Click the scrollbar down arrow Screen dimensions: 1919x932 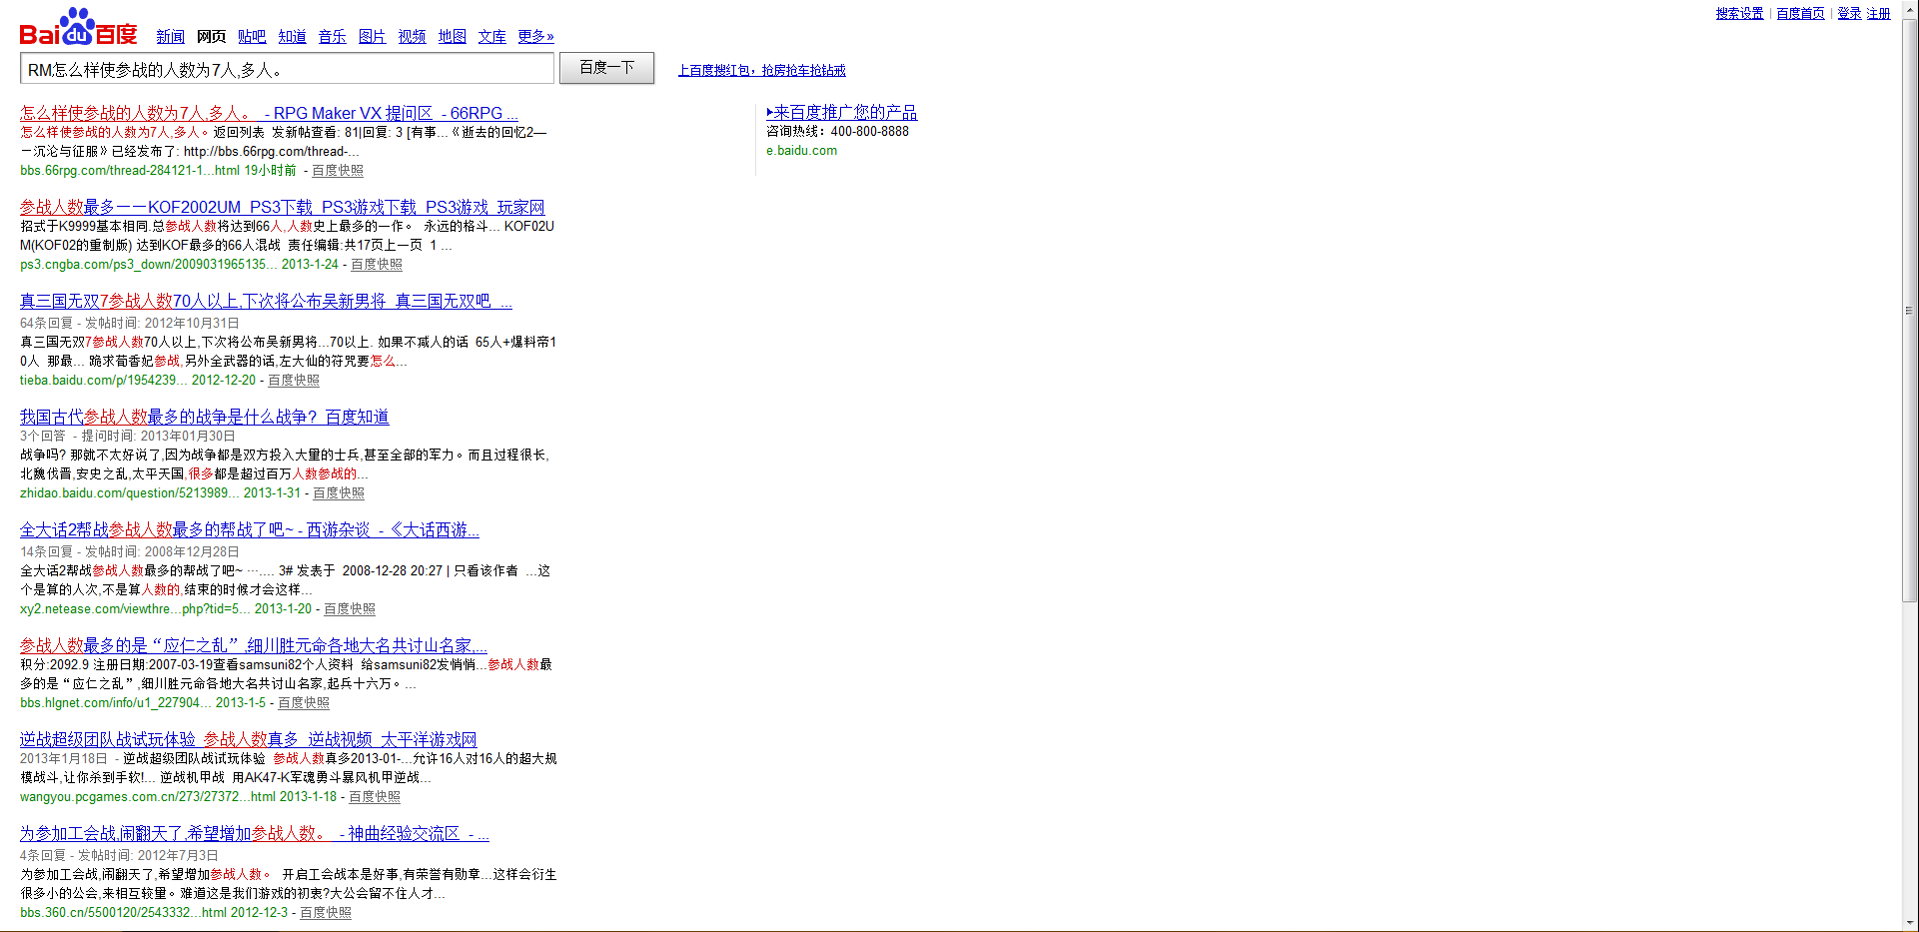[x=1910, y=923]
